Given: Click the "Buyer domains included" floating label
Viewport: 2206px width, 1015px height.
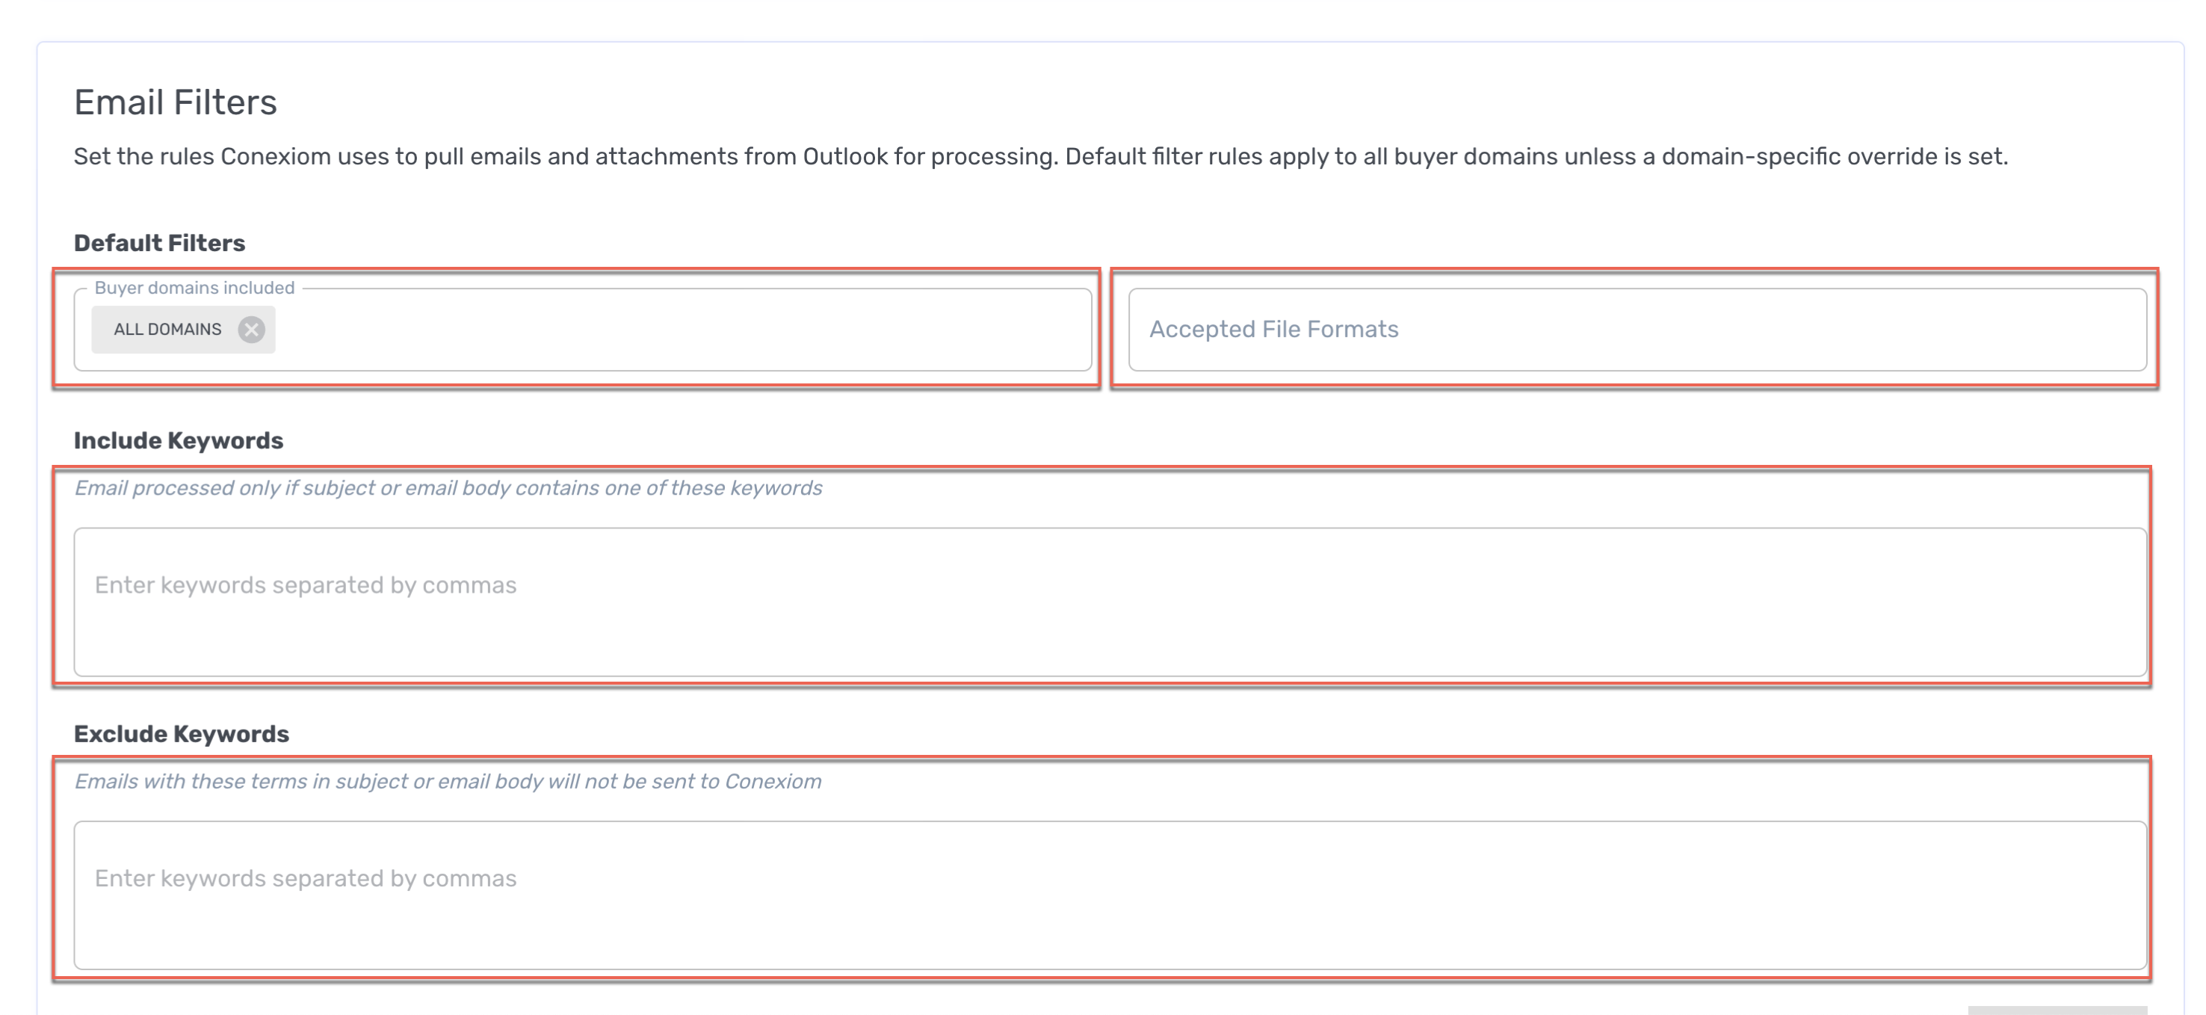Looking at the screenshot, I should 194,289.
